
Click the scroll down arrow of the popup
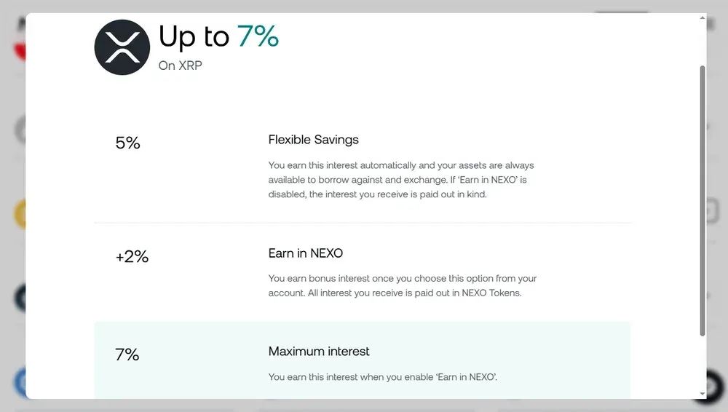tap(703, 394)
